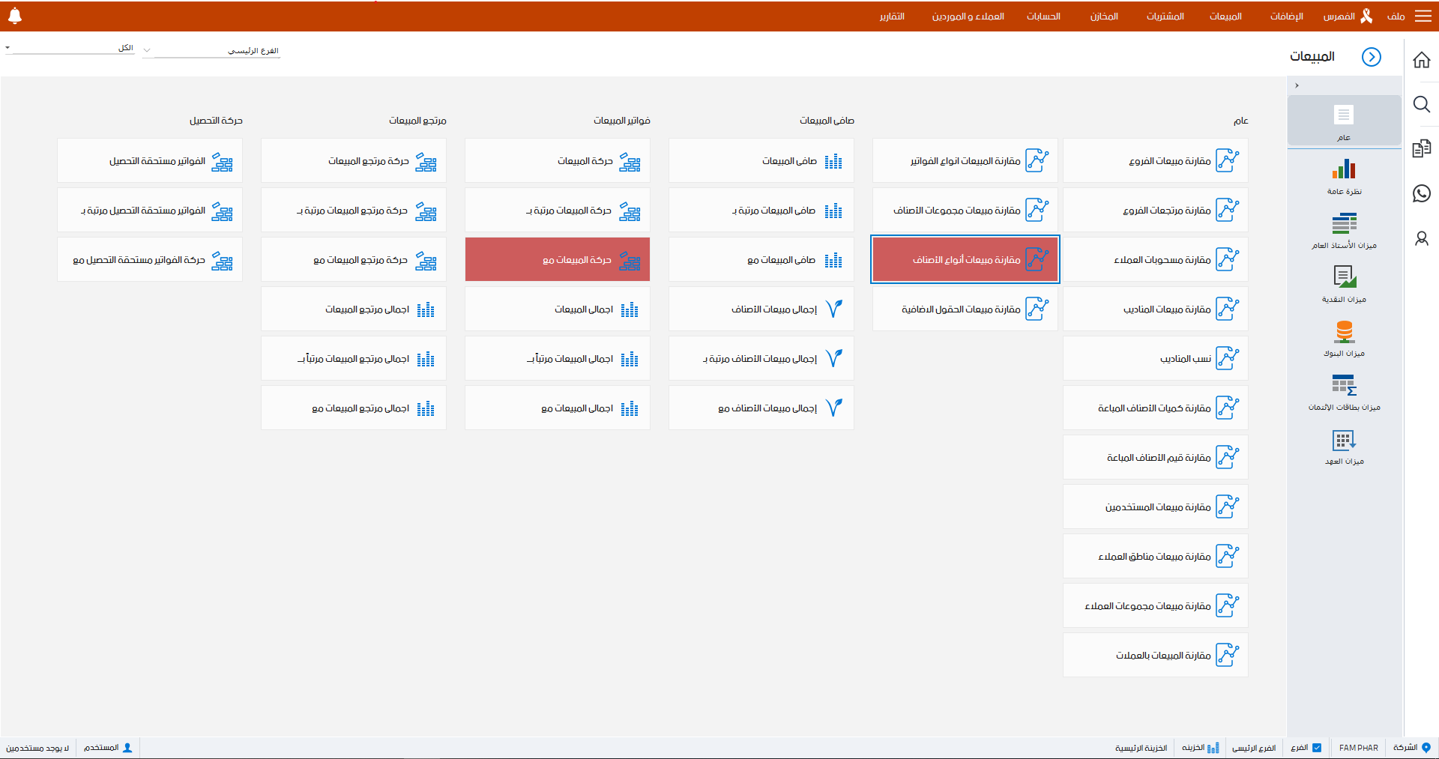Image resolution: width=1439 pixels, height=759 pixels.
Task: Open the مقارنة مبيعات الفروع report
Action: 1155,160
